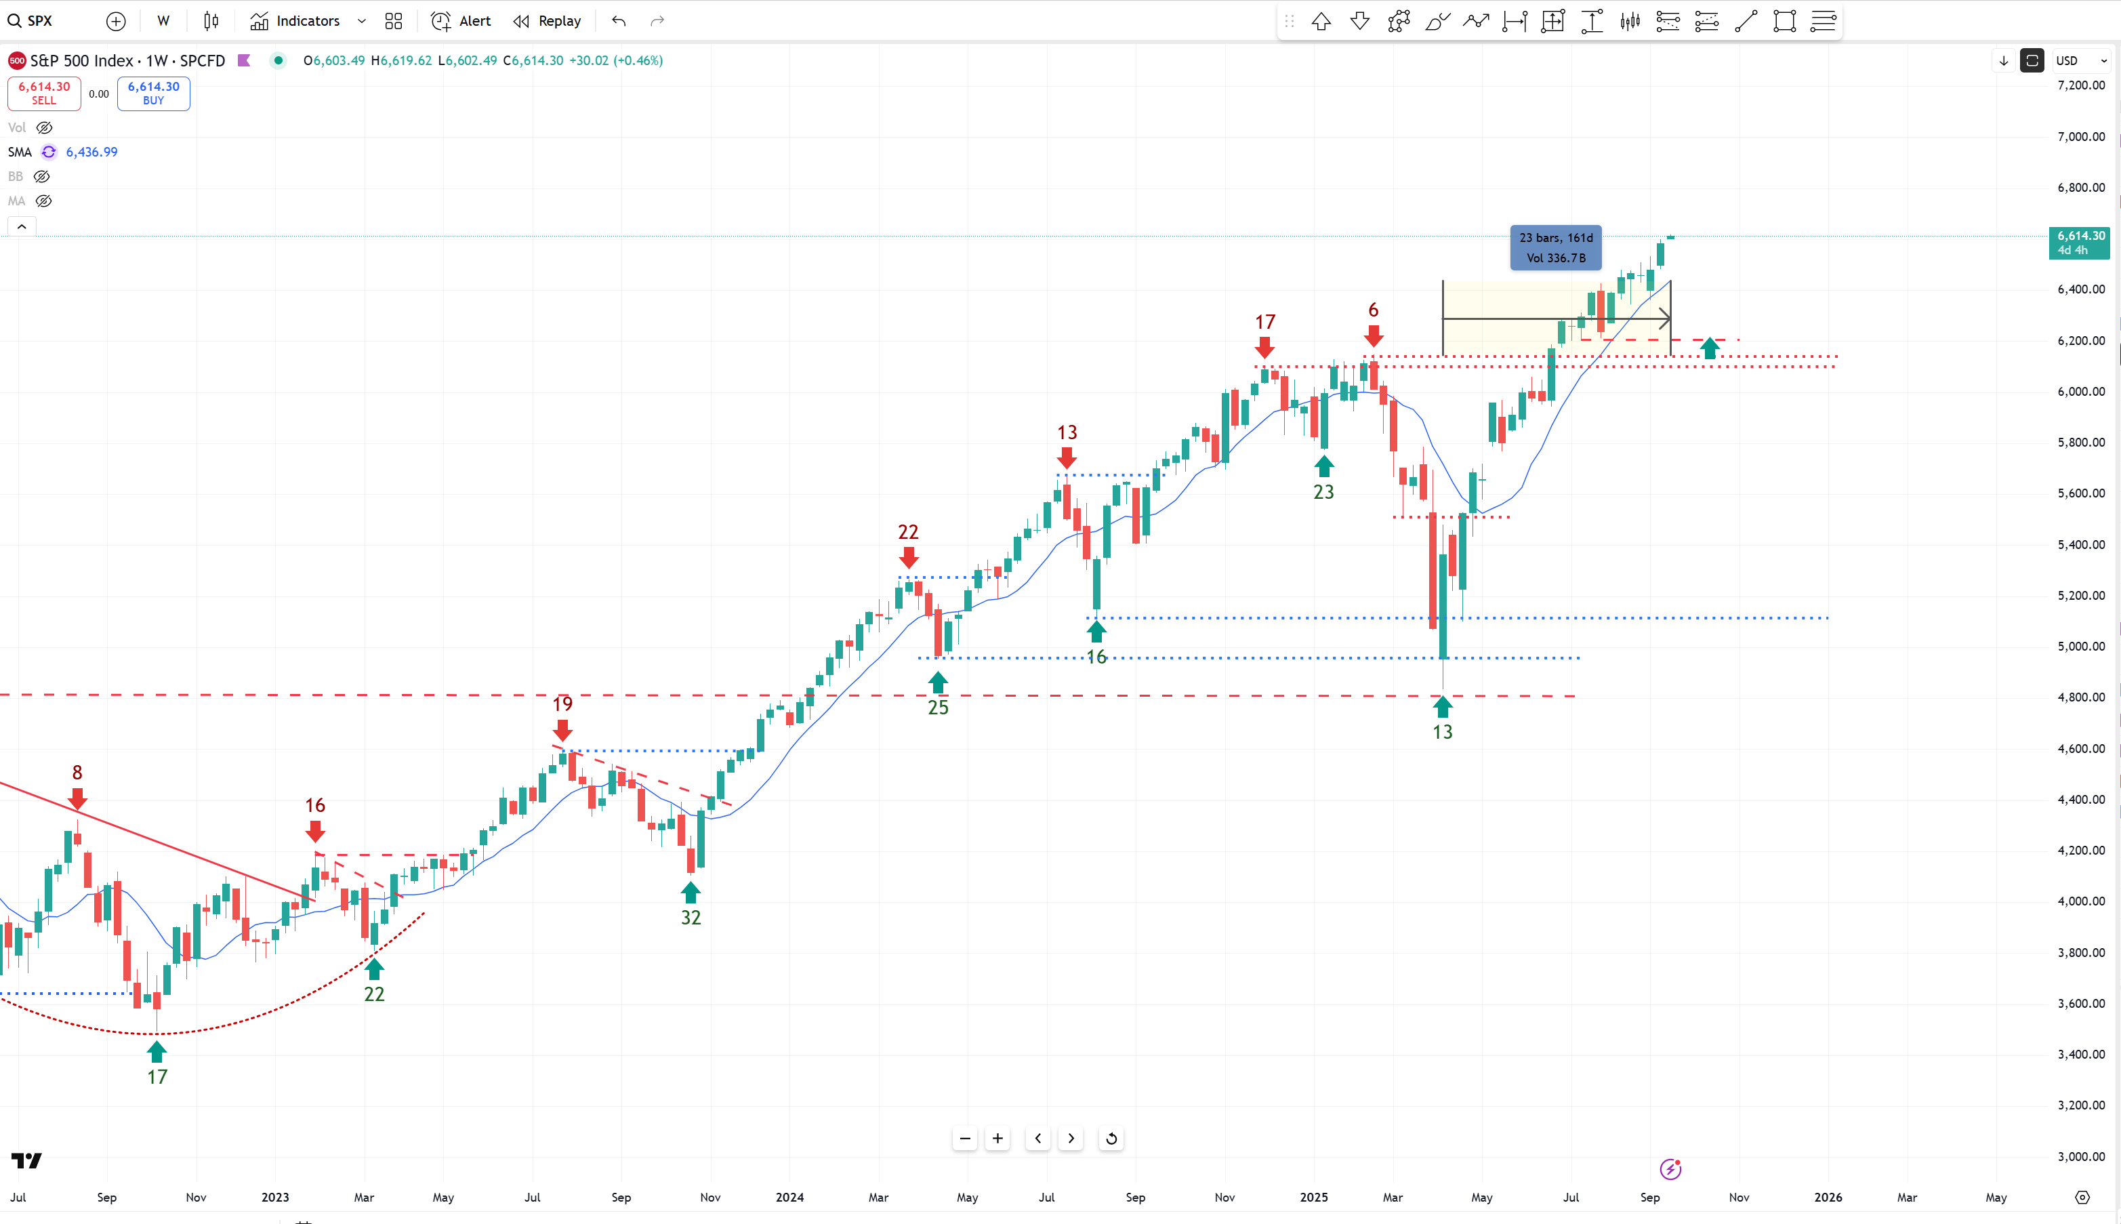Select the green up-arrow marker labeled 32
This screenshot has height=1224, width=2121.
pyautogui.click(x=691, y=893)
